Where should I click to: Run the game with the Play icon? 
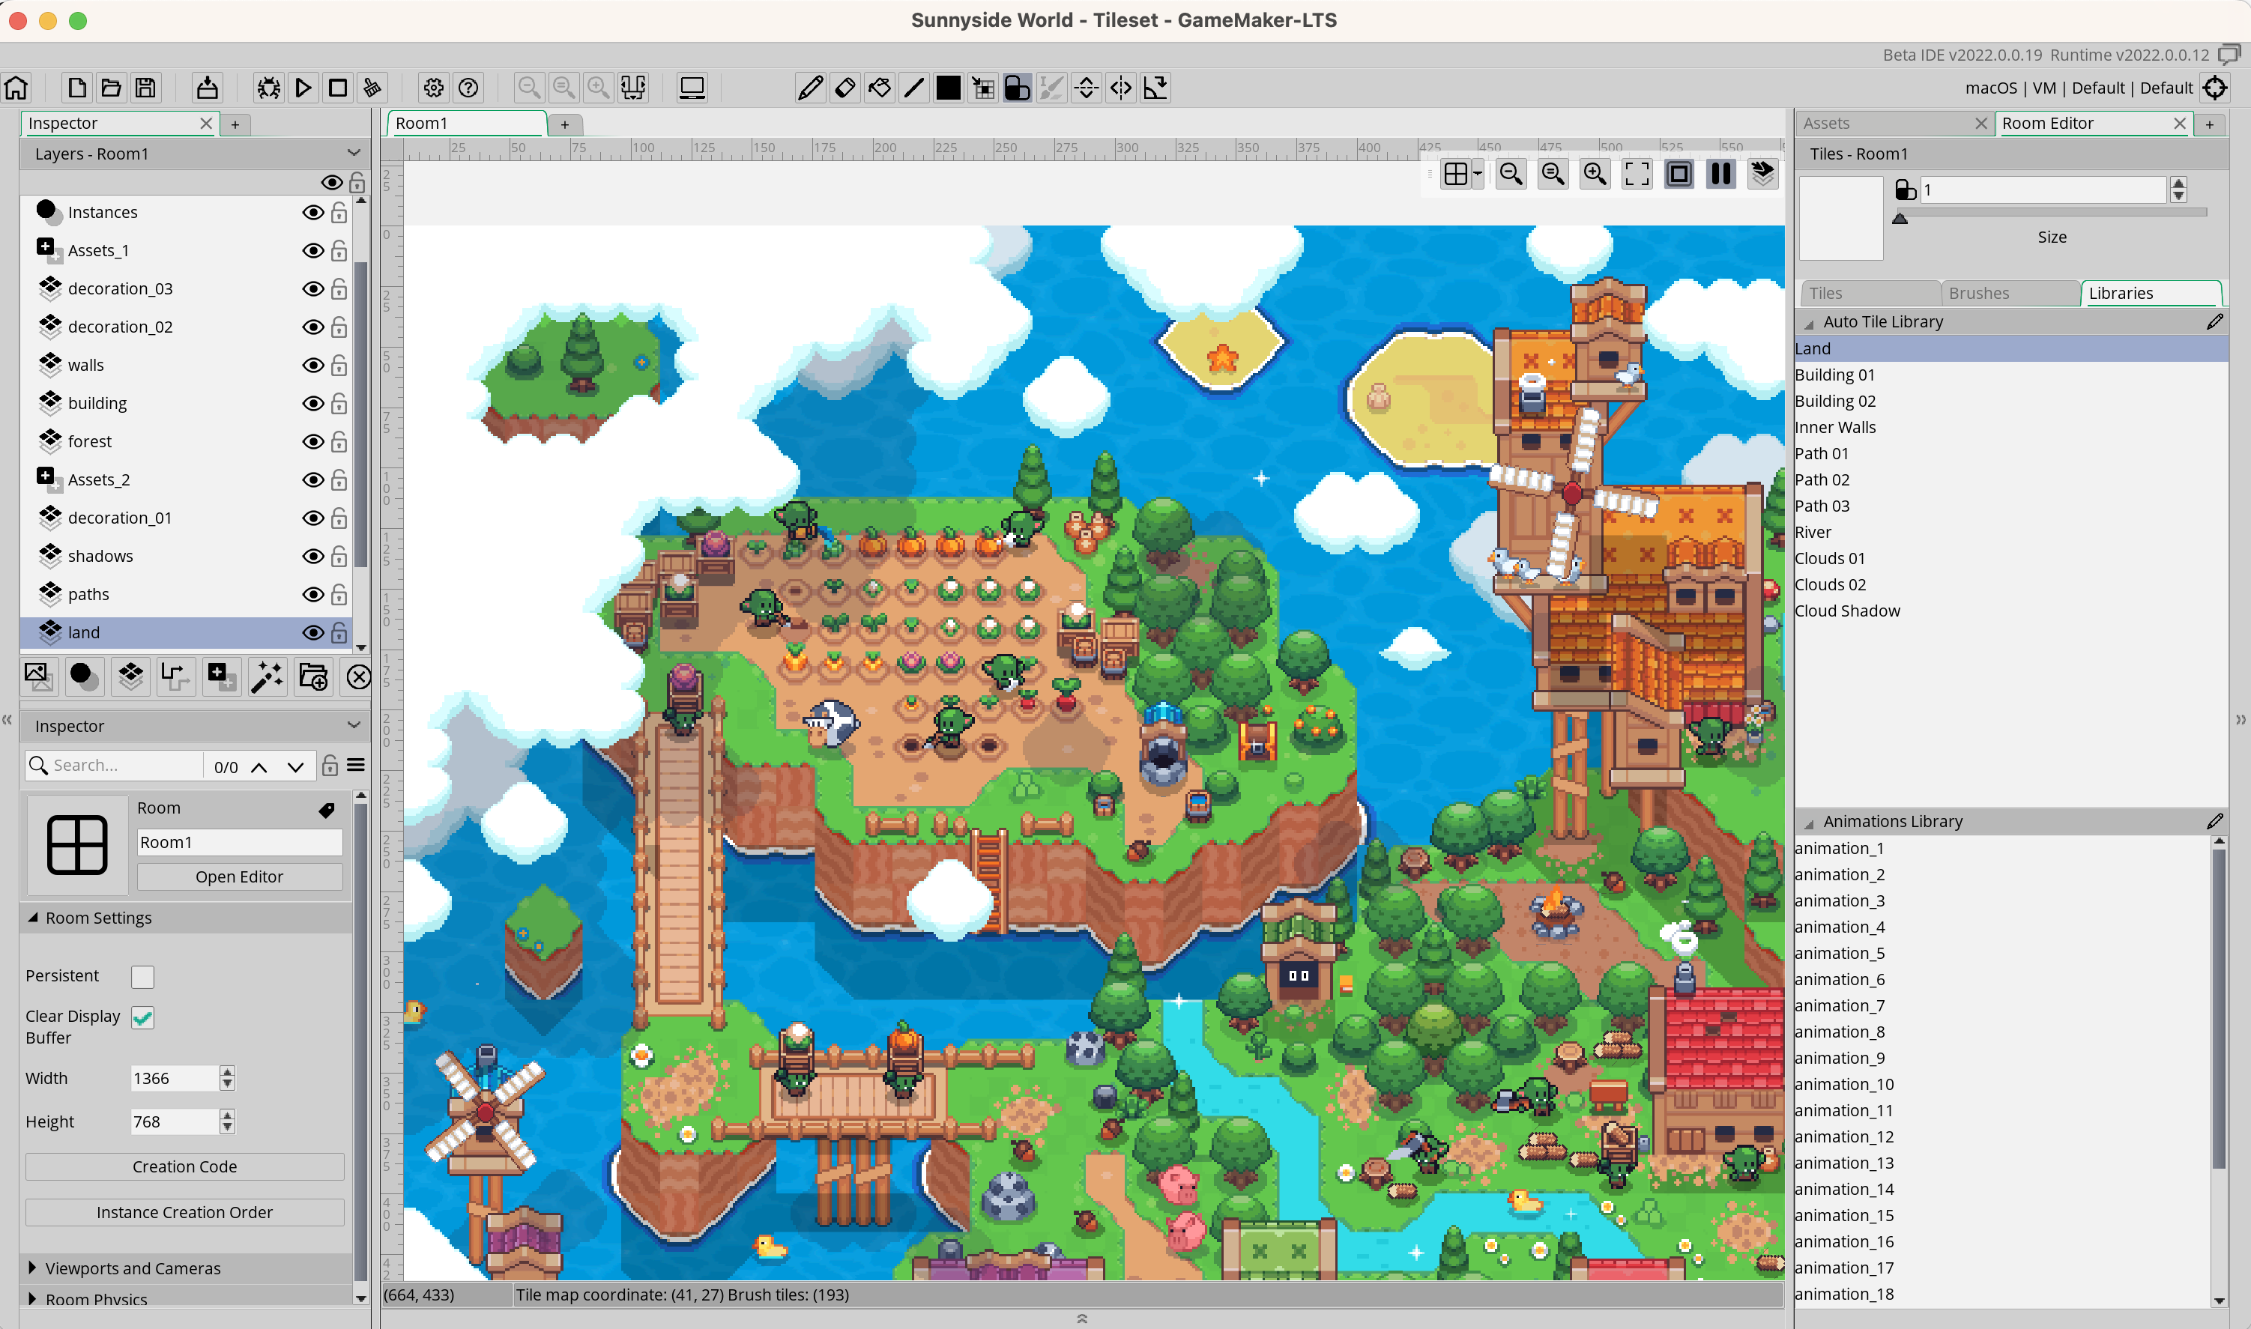(x=303, y=88)
